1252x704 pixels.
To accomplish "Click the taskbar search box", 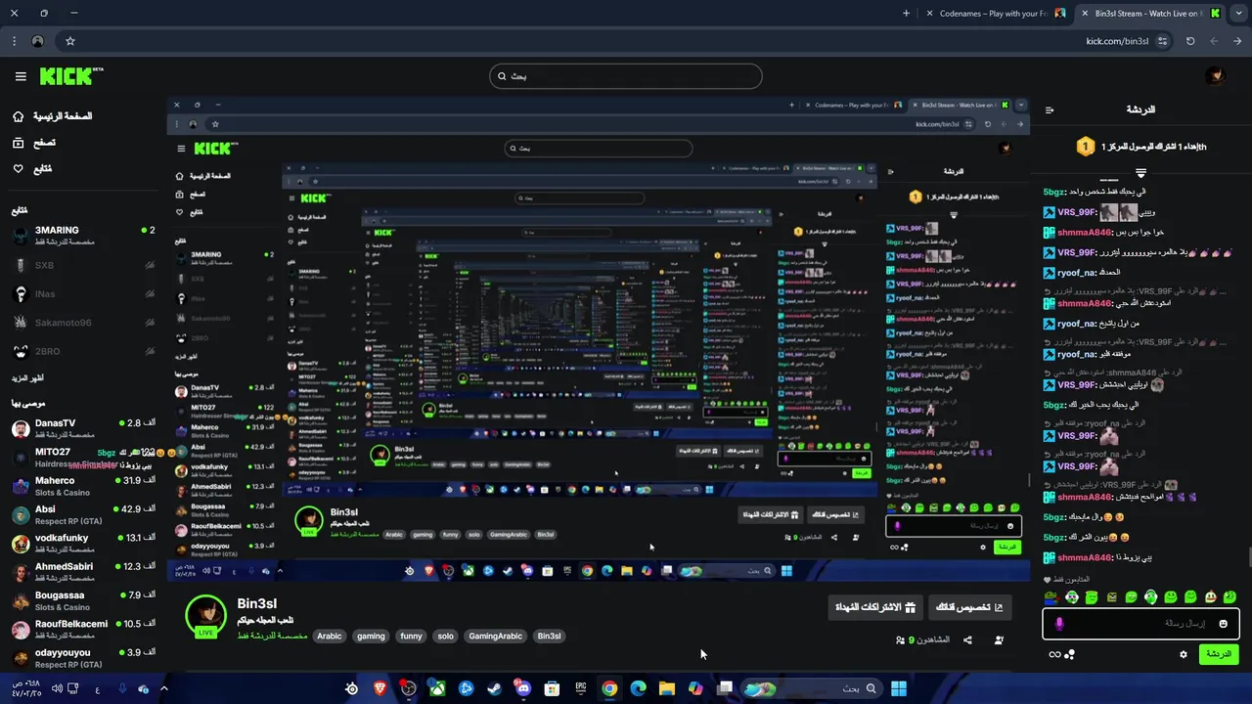I will (810, 688).
